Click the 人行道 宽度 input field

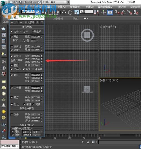click(36, 88)
